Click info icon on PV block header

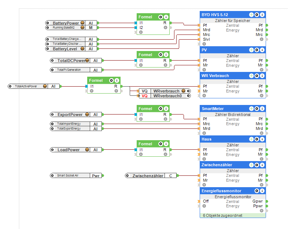click(x=262, y=50)
